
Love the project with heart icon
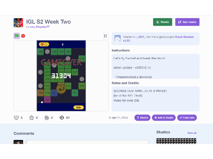click(16, 117)
